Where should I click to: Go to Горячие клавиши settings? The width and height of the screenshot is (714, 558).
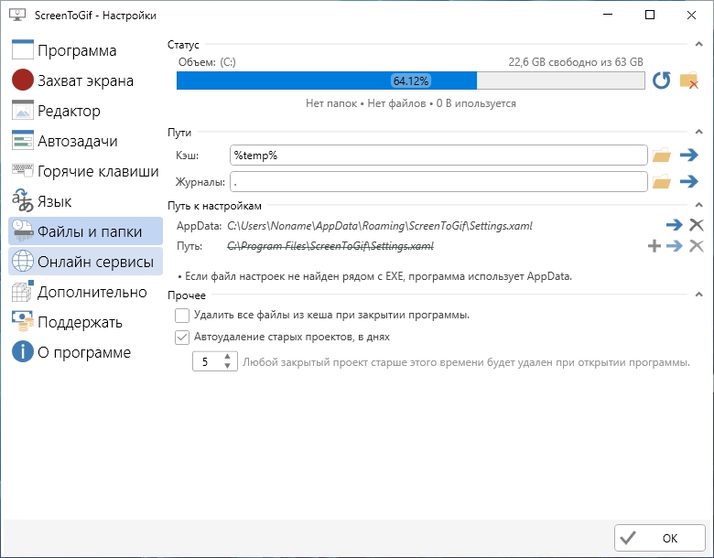(x=86, y=171)
